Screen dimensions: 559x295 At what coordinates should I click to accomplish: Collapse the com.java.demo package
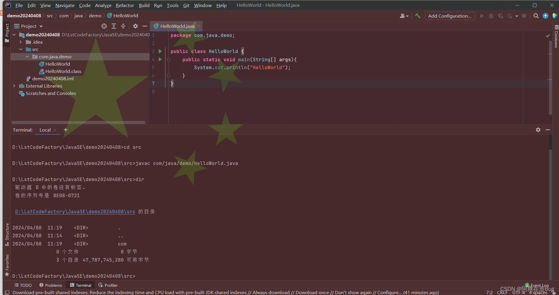27,57
